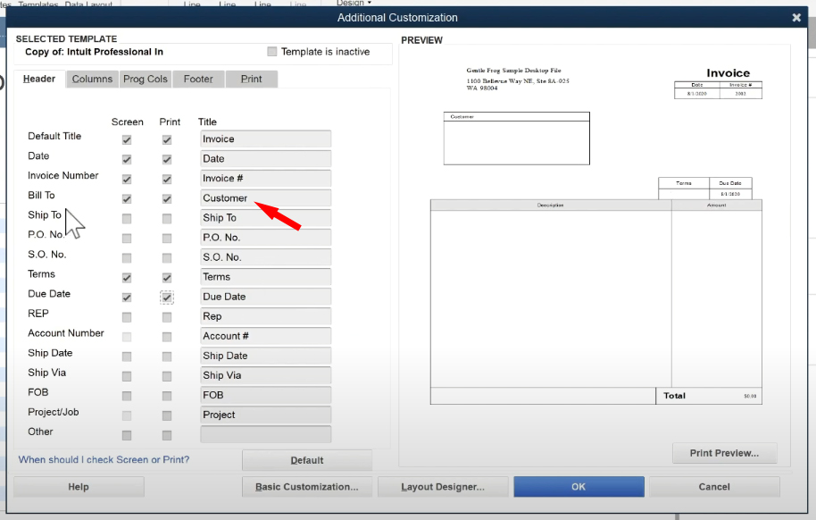
Task: Open Print Preview
Action: (x=724, y=453)
